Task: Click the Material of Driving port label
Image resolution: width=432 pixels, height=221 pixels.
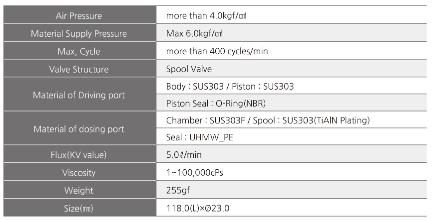Action: click(79, 95)
